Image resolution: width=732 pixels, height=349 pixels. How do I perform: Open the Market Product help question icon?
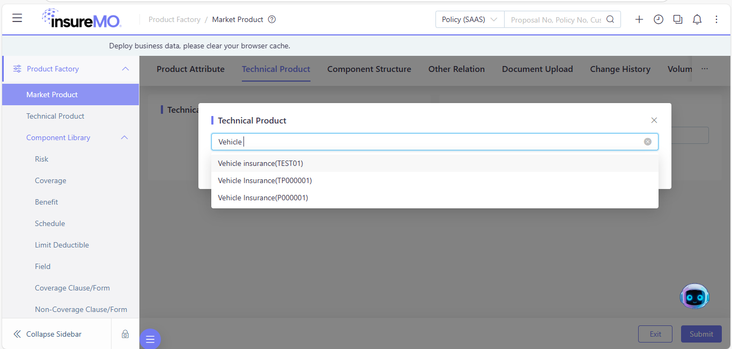point(272,19)
